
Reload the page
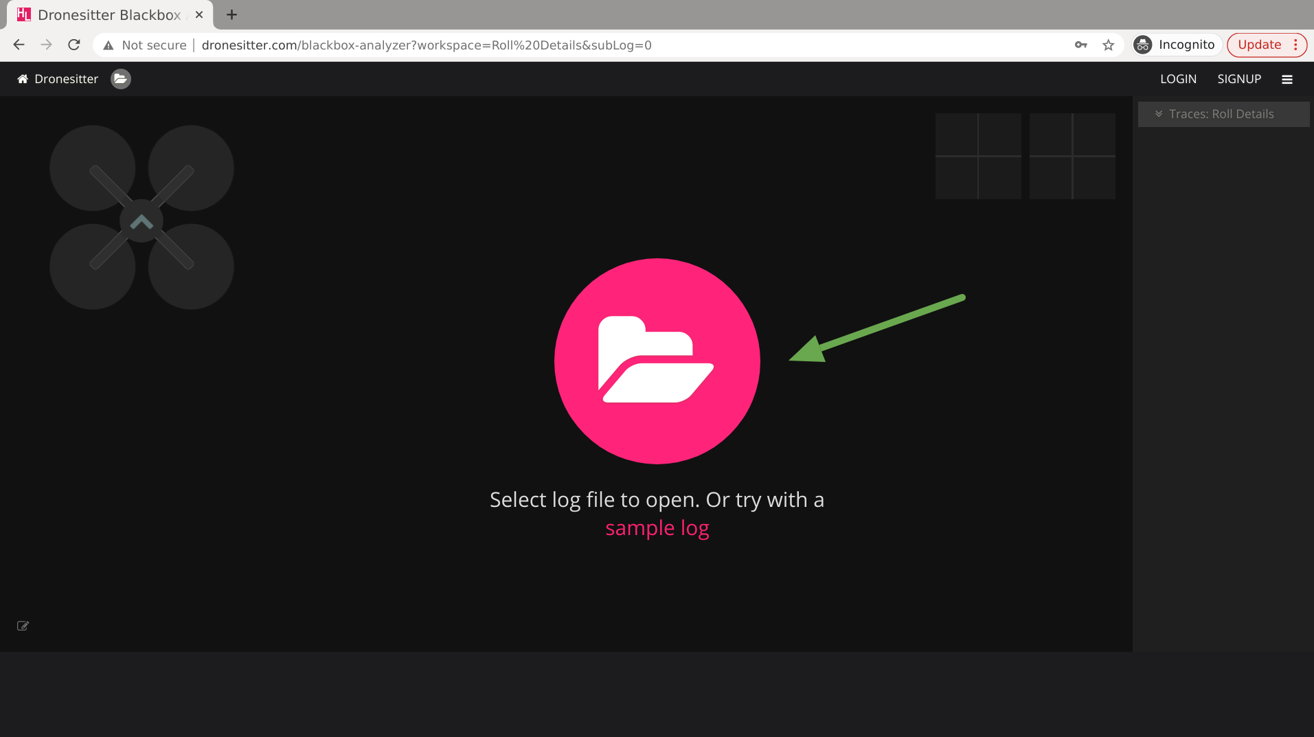tap(74, 45)
